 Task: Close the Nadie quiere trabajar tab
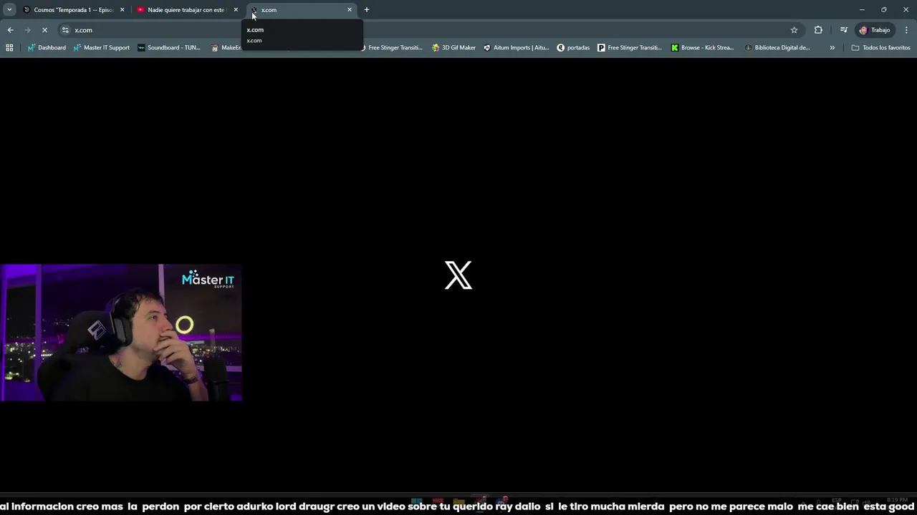(236, 10)
